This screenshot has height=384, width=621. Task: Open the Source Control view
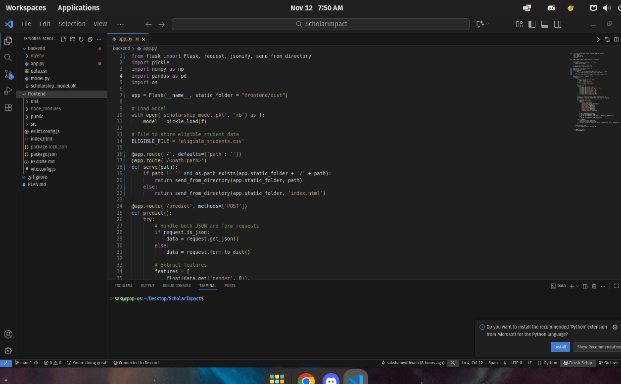(8, 74)
